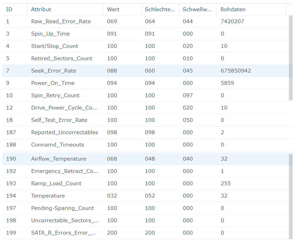Select the Ramp_Load_Count attribute
Screen dimensions: 298x242
[56, 184]
